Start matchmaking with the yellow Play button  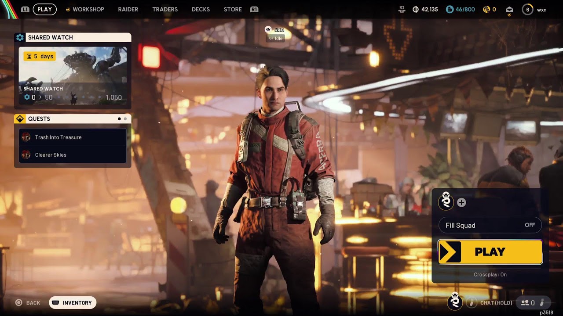tap(490, 252)
